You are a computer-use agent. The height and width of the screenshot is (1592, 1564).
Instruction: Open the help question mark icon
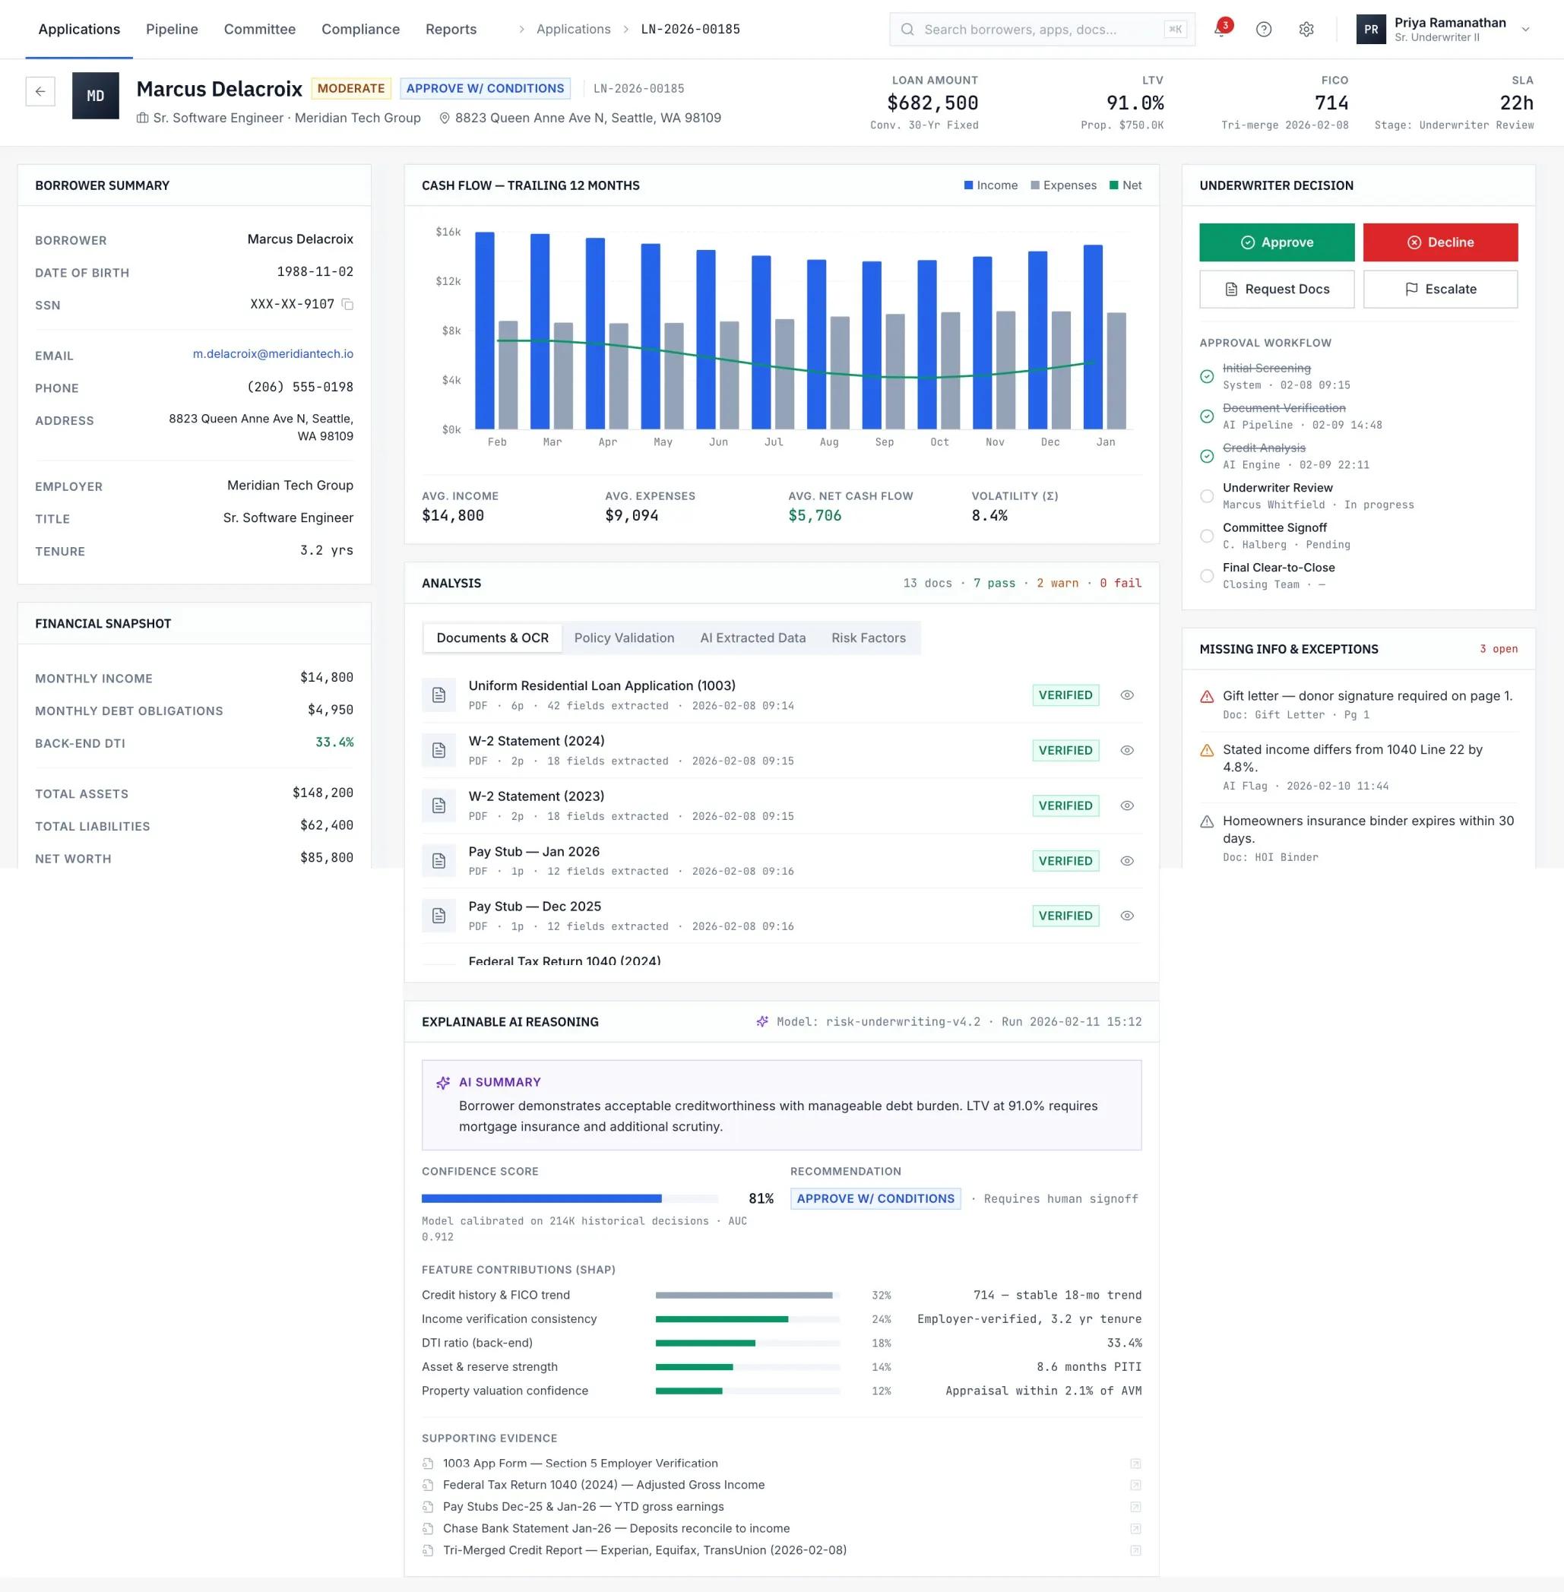[1263, 30]
